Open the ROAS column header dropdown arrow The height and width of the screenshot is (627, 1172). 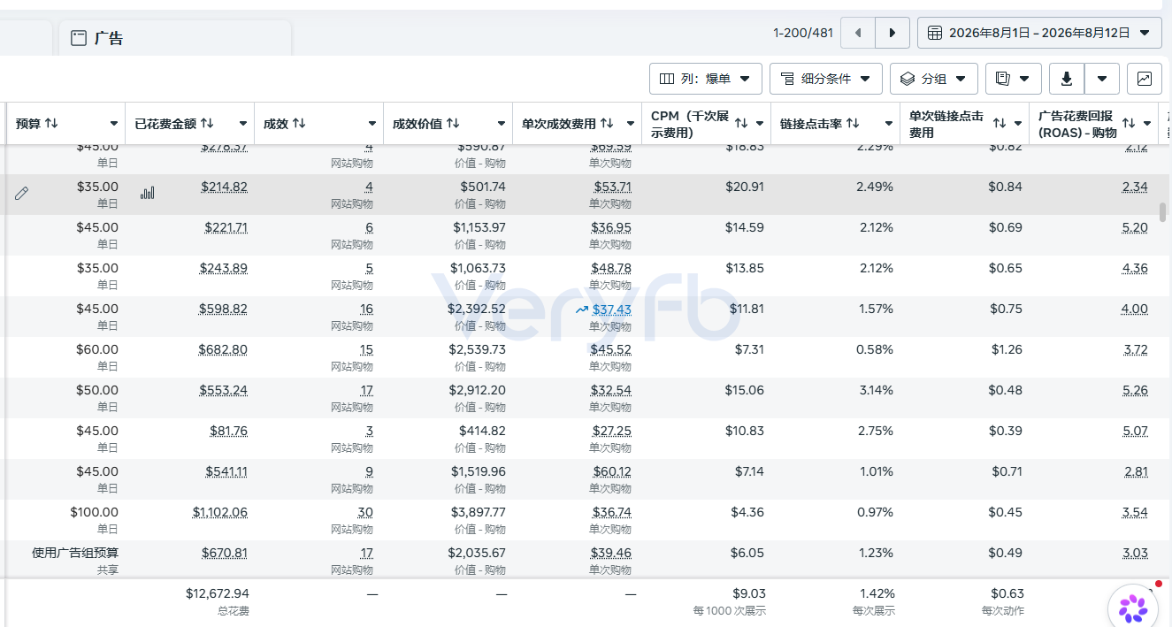pos(1147,124)
